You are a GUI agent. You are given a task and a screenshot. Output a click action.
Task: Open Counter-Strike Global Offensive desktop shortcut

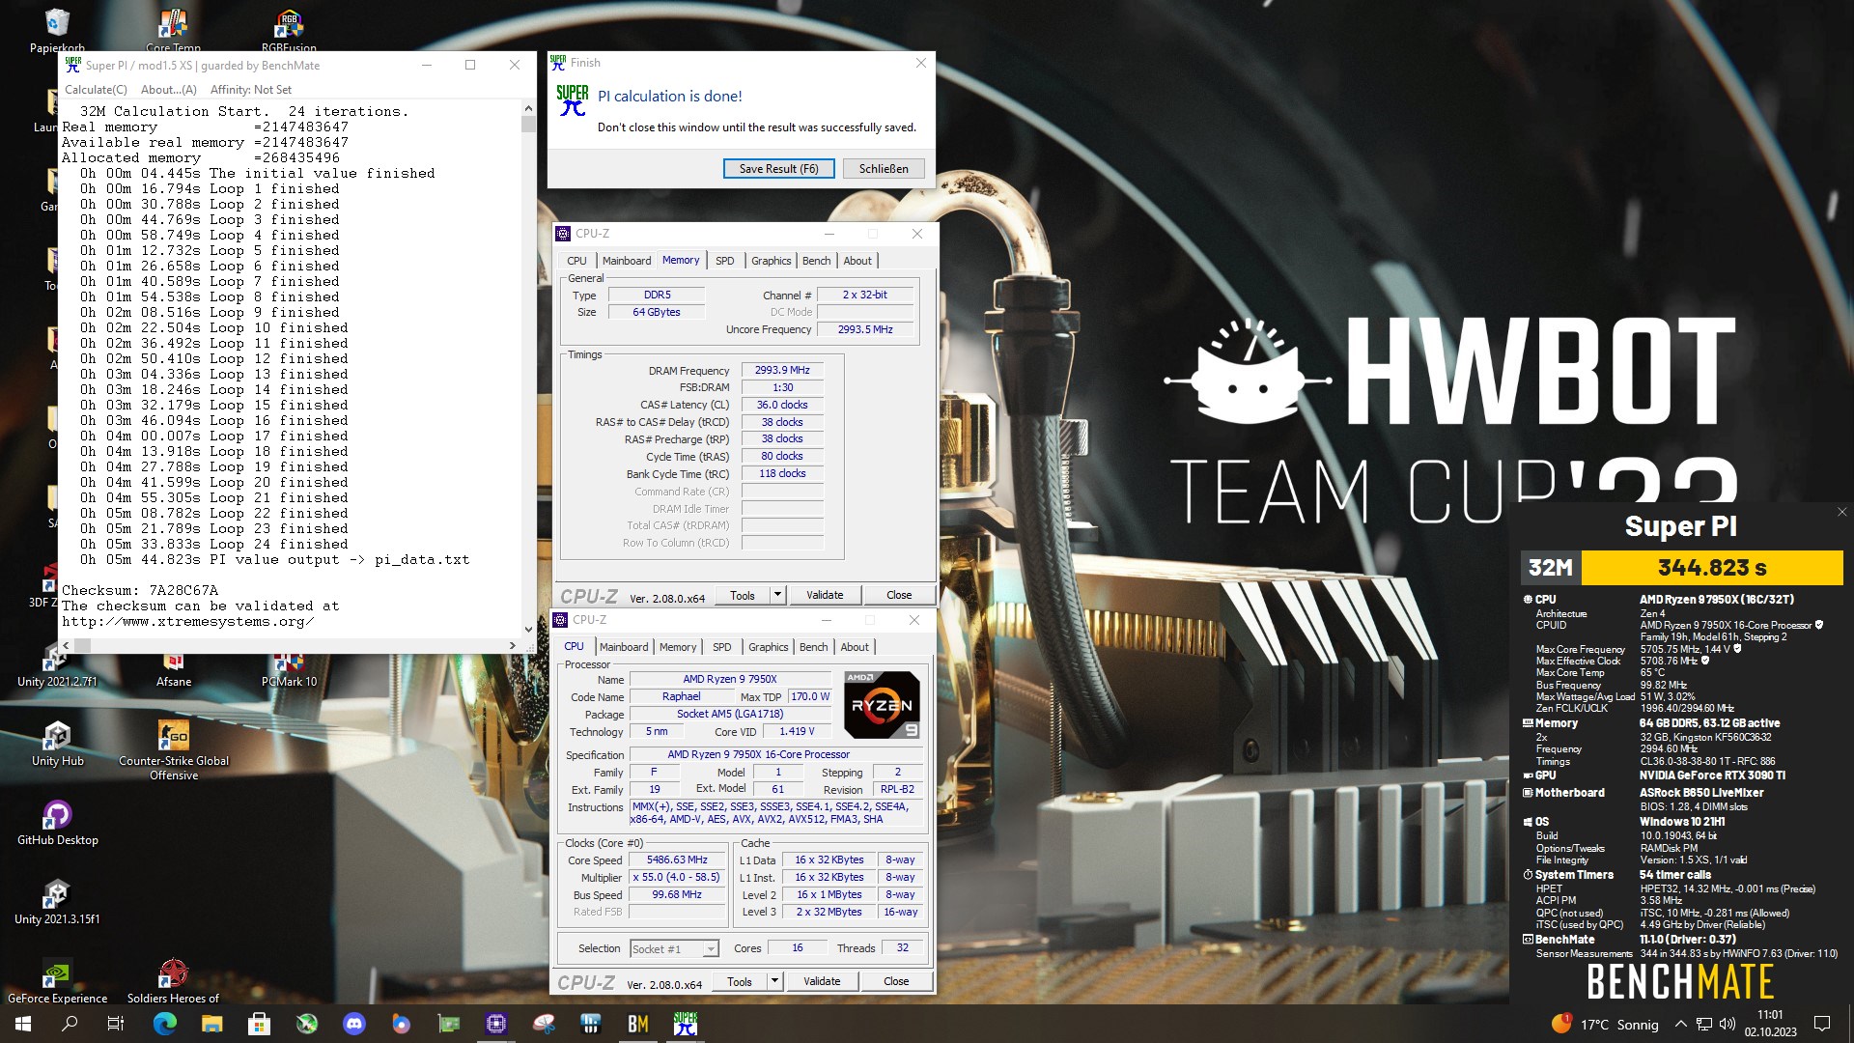174,750
